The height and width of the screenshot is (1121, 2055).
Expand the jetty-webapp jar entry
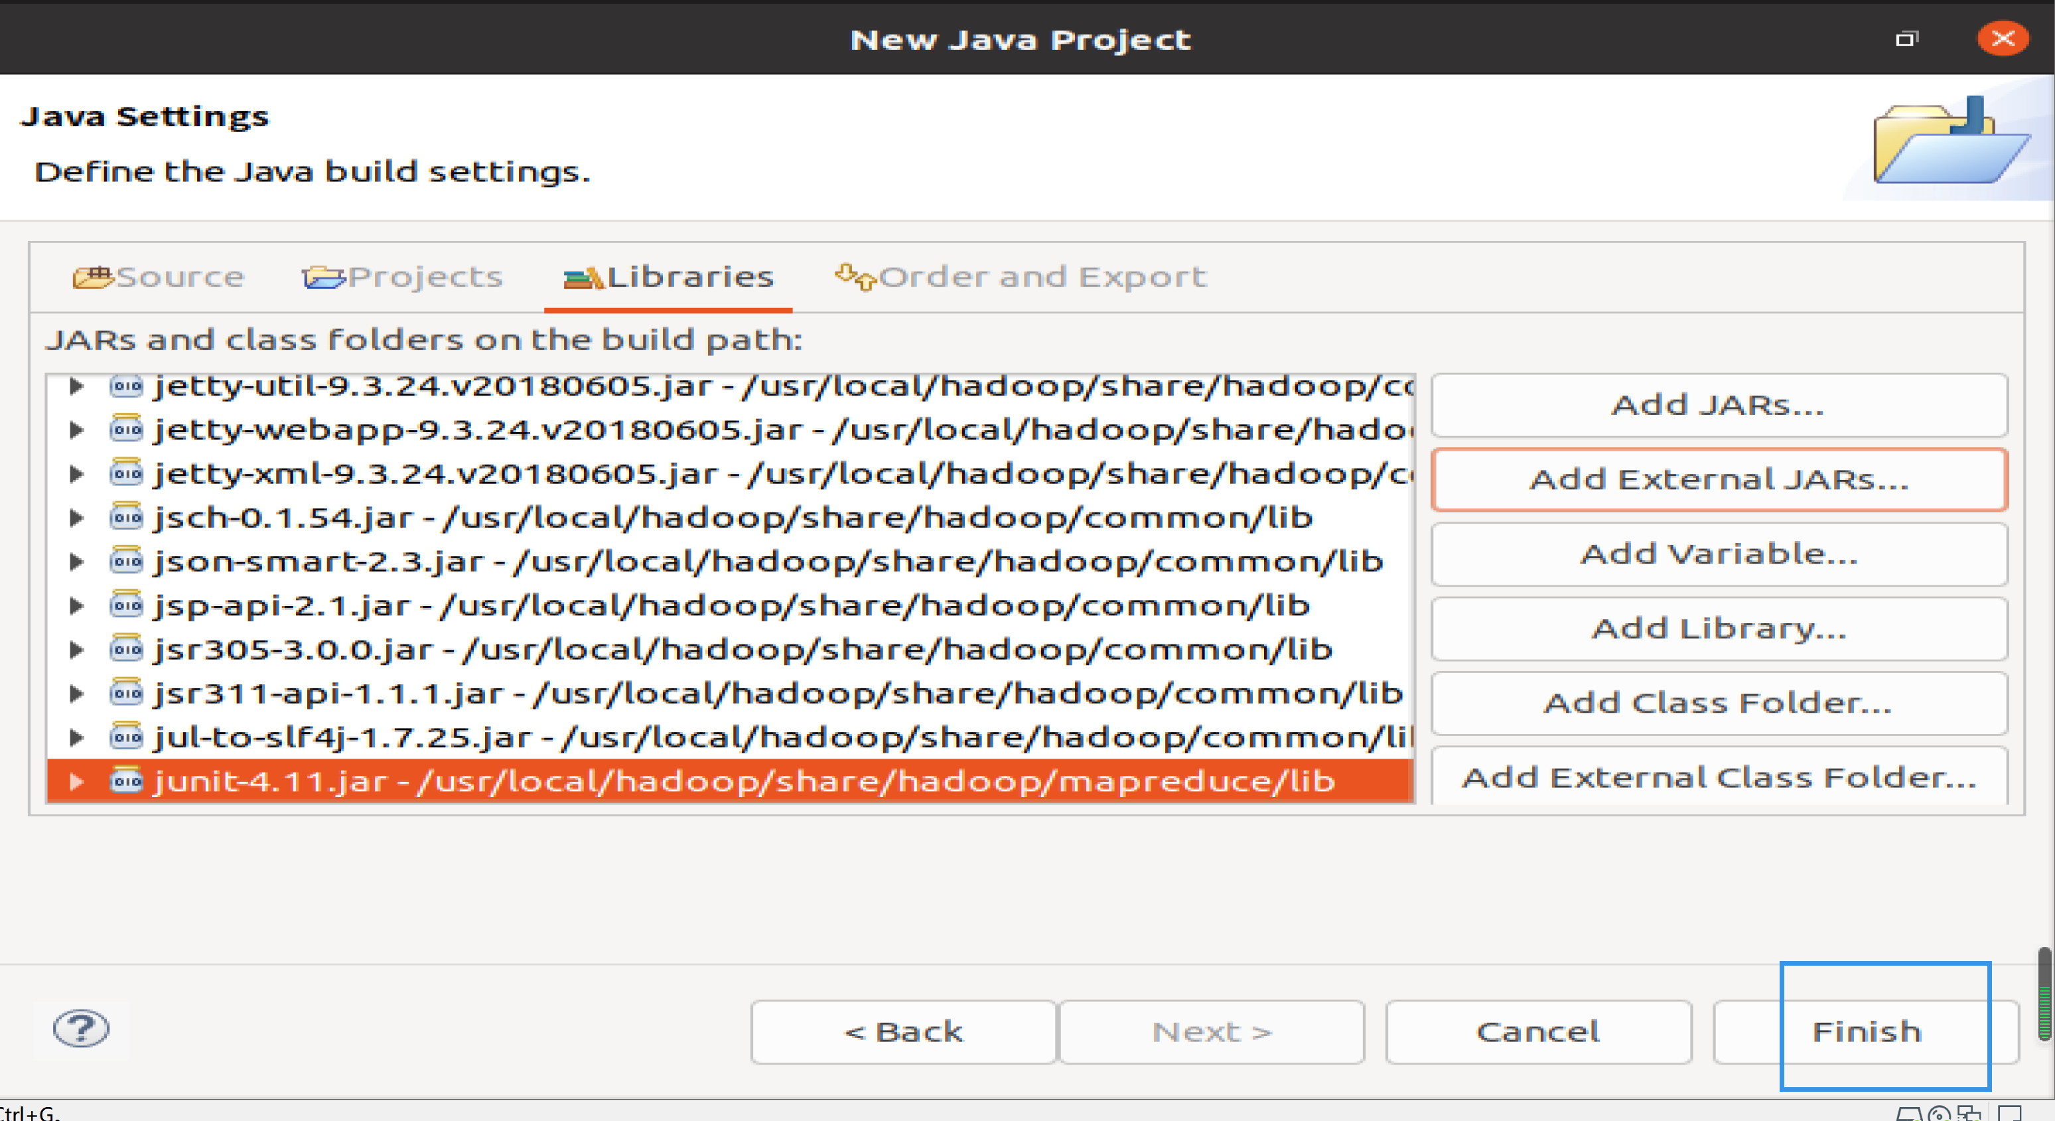click(x=76, y=430)
